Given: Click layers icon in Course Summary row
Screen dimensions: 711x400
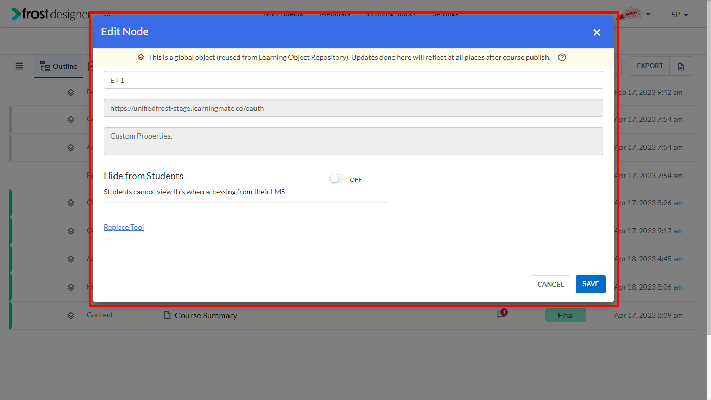Looking at the screenshot, I should coord(71,315).
